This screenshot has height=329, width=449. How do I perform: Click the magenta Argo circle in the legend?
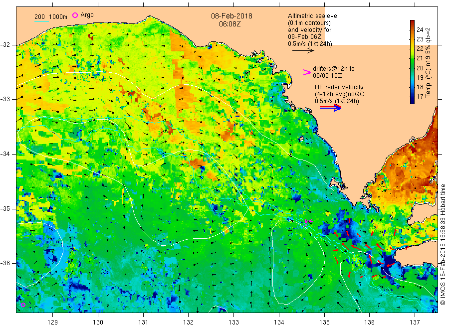[75, 15]
